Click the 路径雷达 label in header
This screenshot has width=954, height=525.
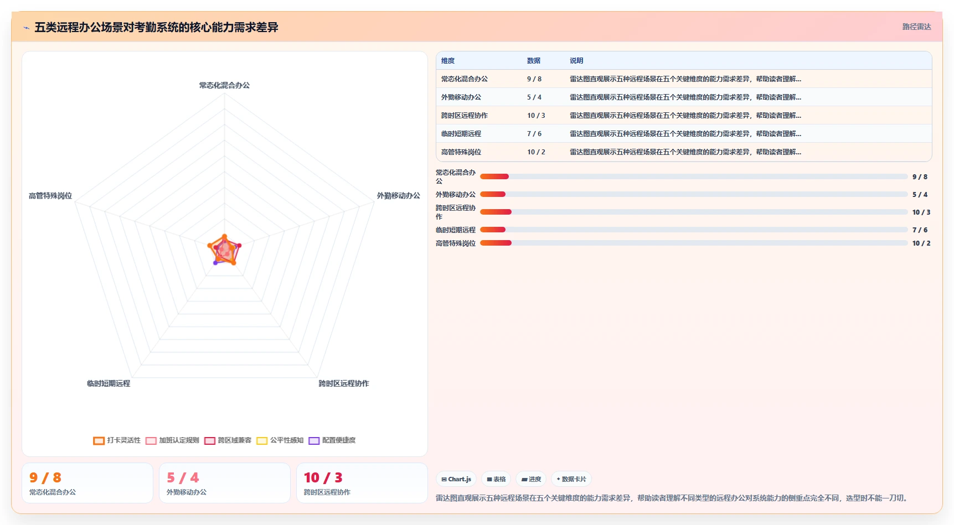click(916, 27)
